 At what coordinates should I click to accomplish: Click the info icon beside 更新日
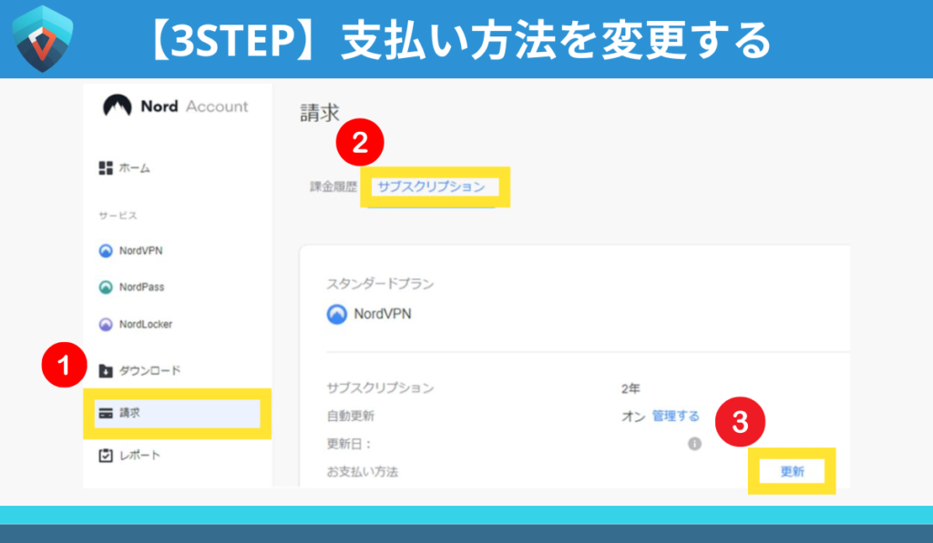[x=694, y=444]
